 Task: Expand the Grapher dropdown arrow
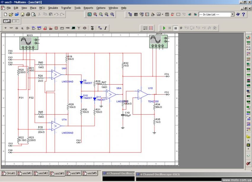162,15
